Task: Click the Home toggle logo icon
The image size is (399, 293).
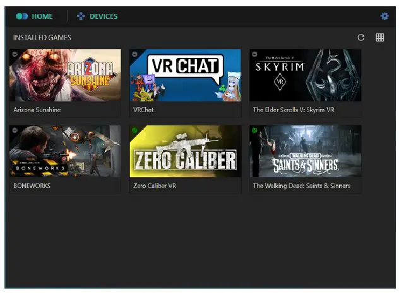Action: [21, 16]
